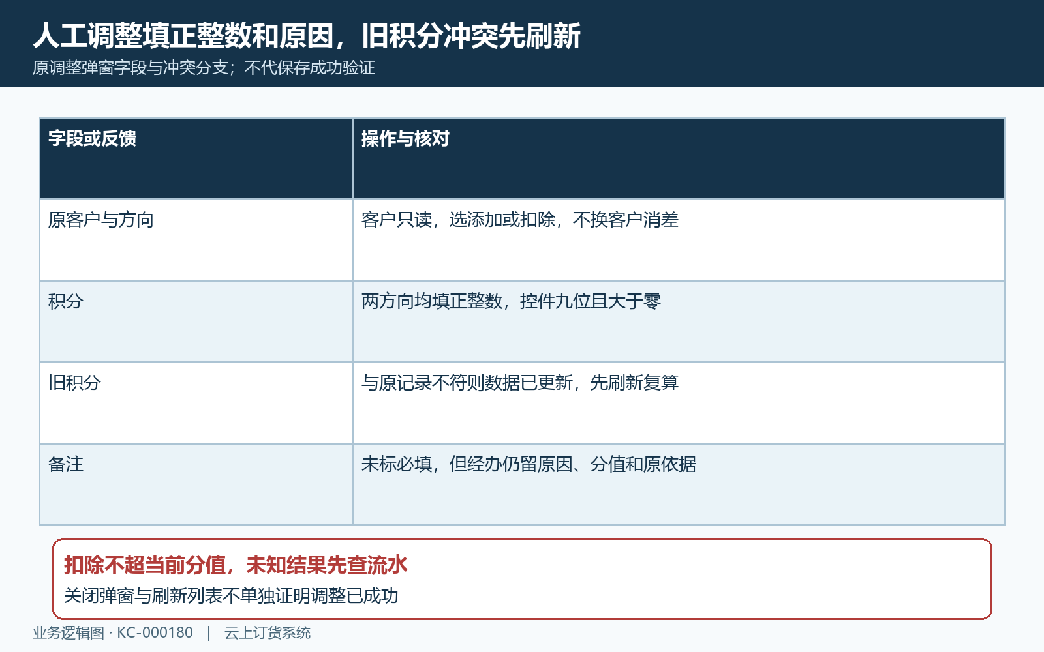Image resolution: width=1044 pixels, height=652 pixels.
Task: Select the subtitle 原调整弹窗字段与冲突分支；不代保存成功验证
Action: click(x=204, y=68)
